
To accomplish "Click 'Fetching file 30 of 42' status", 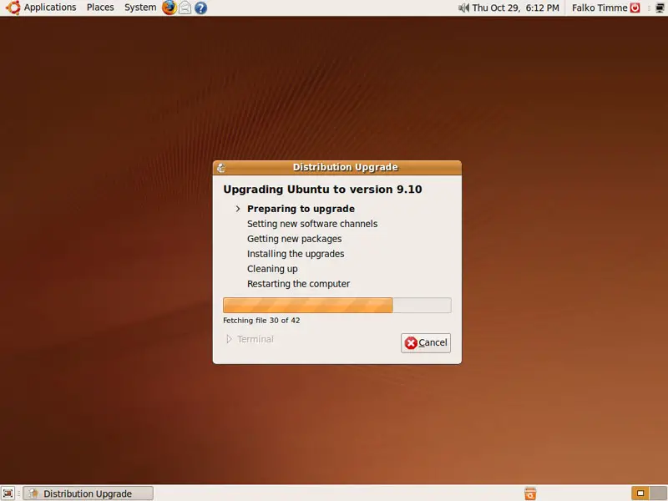I will tap(261, 321).
